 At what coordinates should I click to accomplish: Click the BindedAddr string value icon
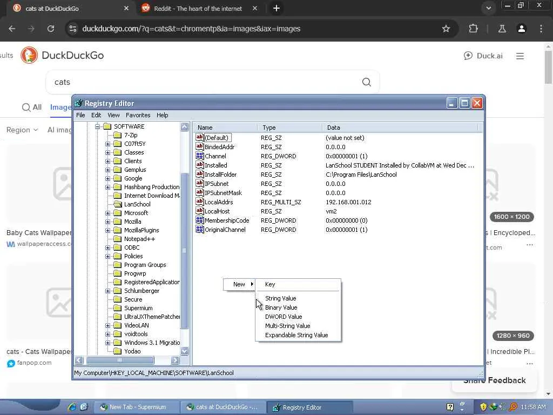[200, 147]
